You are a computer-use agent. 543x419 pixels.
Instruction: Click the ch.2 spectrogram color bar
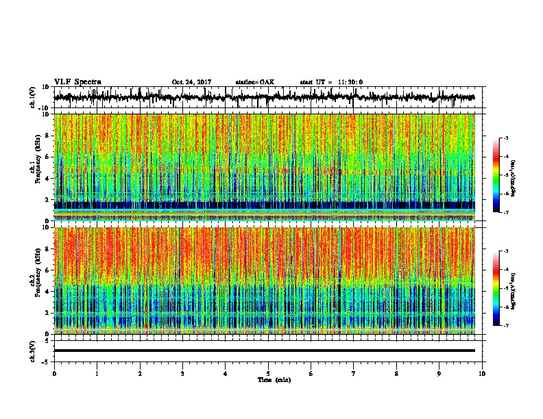[496, 288]
